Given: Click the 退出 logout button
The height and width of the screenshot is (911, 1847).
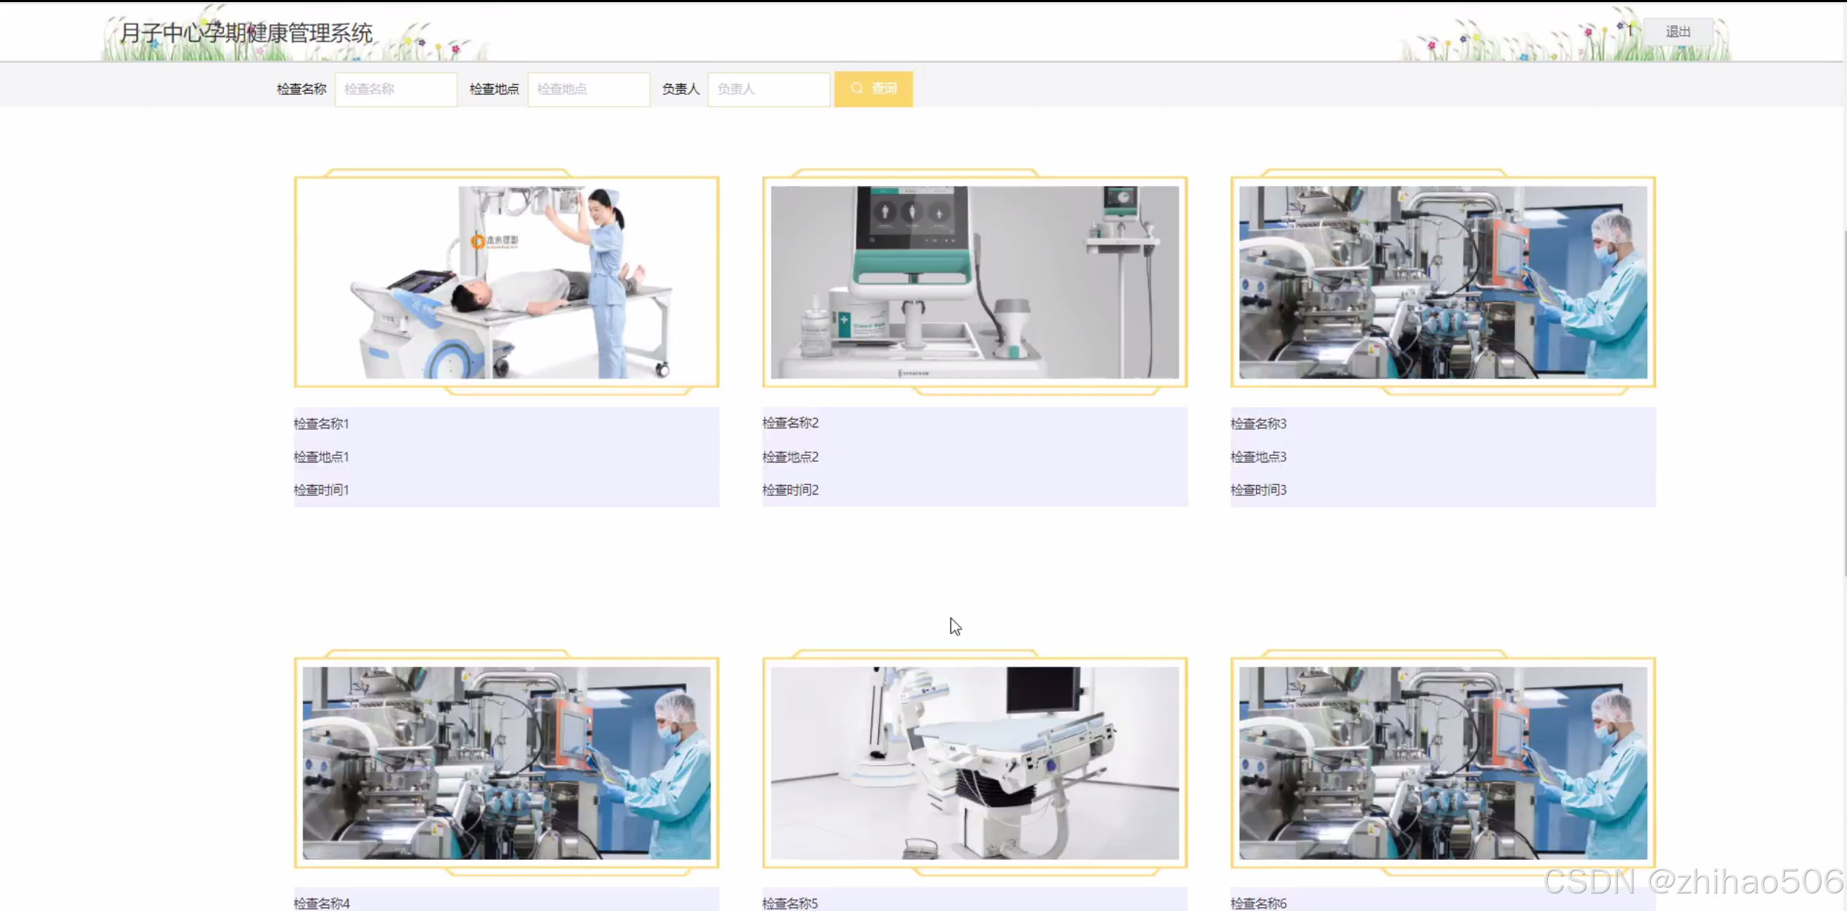Looking at the screenshot, I should pos(1677,32).
